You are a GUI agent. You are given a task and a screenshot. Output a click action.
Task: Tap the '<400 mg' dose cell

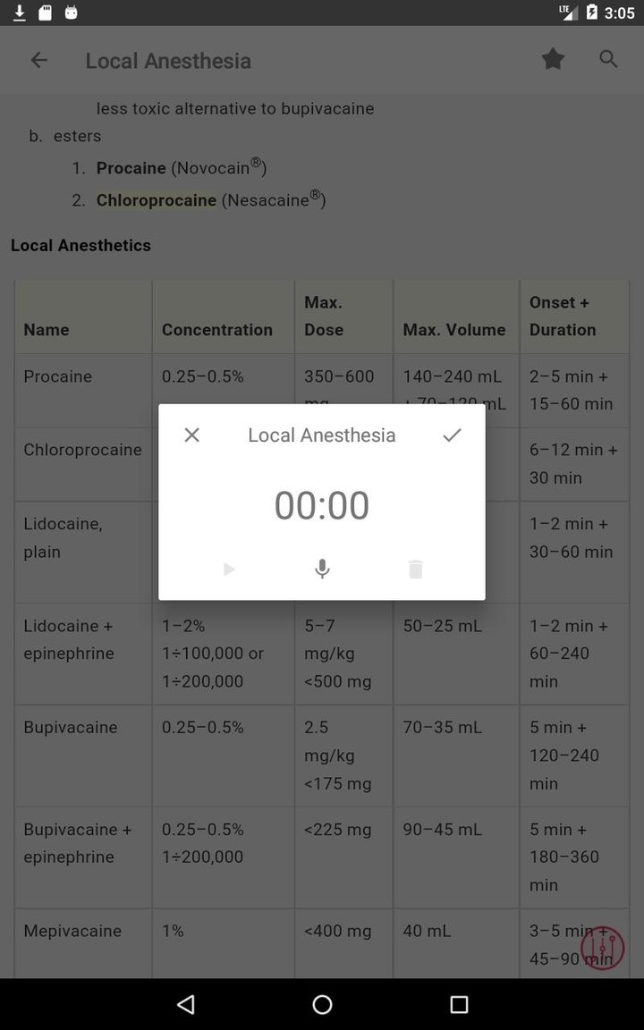pos(343,943)
